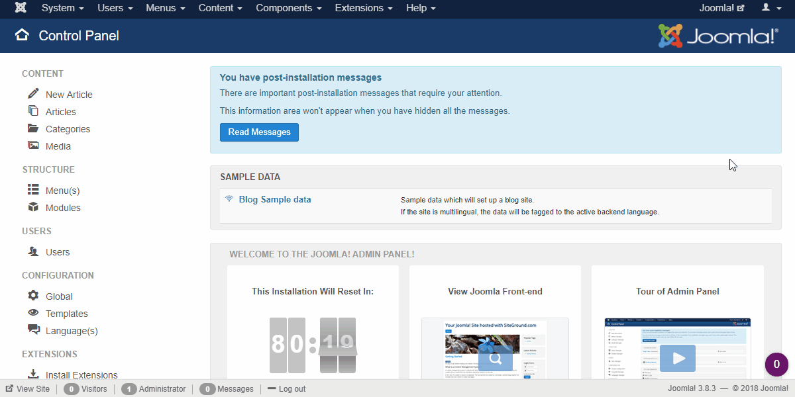Screen dimensions: 795x397
Task: Open the Media link in sidebar
Action: pos(58,146)
